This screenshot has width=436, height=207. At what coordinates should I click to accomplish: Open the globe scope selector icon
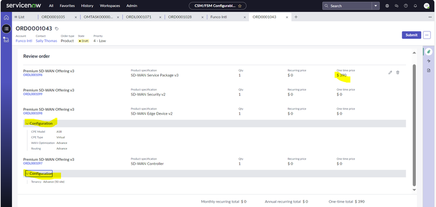[387, 6]
